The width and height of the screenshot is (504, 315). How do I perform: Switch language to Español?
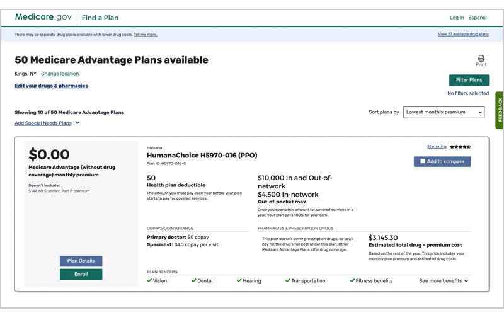pos(478,18)
